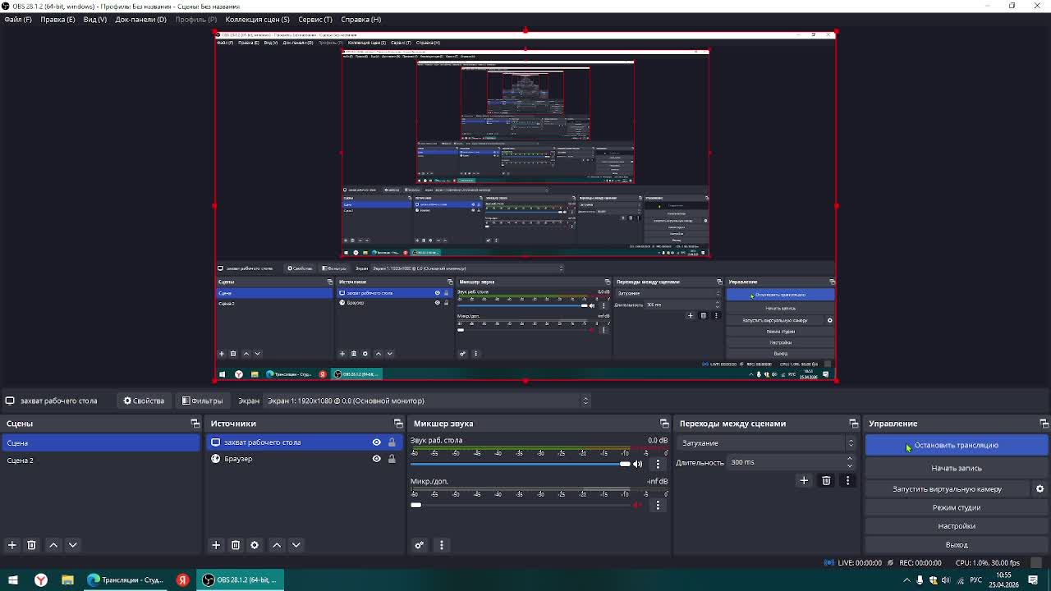Undock the Сцены panel
Viewport: 1051px width, 591px height.
click(x=195, y=424)
